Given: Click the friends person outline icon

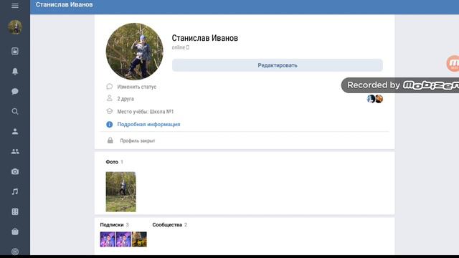Looking at the screenshot, I should coord(110,98).
